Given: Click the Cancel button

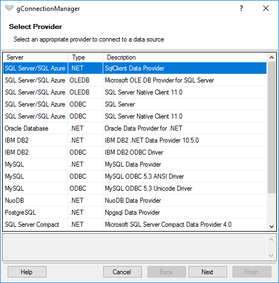Looking at the screenshot, I should tap(122, 272).
